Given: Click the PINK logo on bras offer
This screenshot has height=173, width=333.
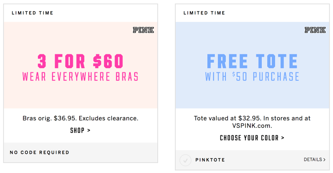Looking at the screenshot, I should [x=144, y=30].
